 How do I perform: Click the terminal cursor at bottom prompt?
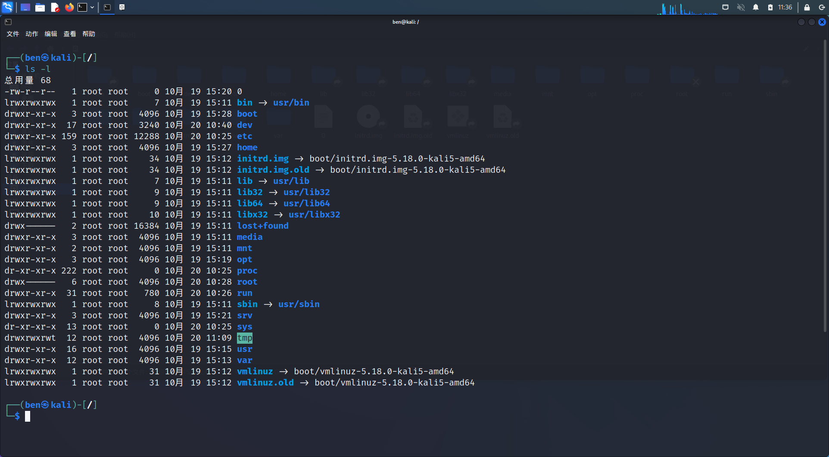click(x=28, y=416)
